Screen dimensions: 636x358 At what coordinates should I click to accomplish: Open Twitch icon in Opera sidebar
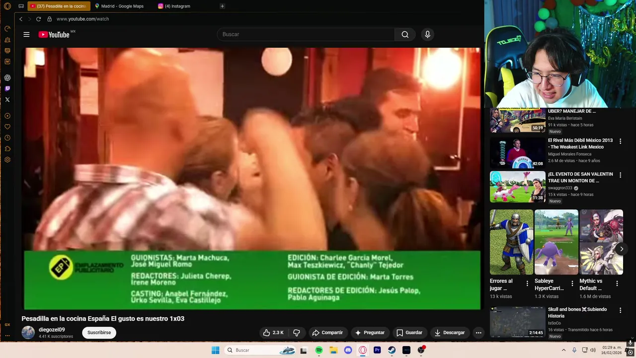pos(7,89)
